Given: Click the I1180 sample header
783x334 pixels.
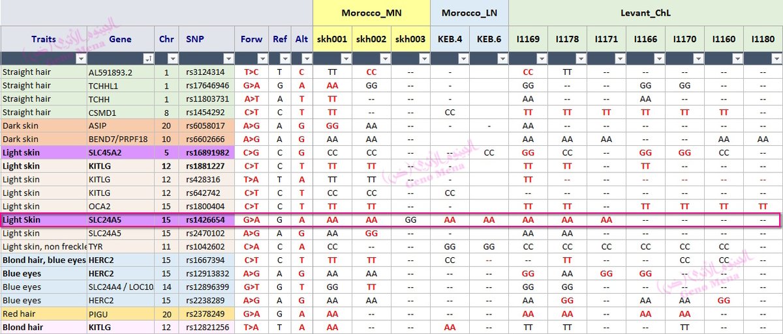Looking at the screenshot, I should tap(763, 39).
